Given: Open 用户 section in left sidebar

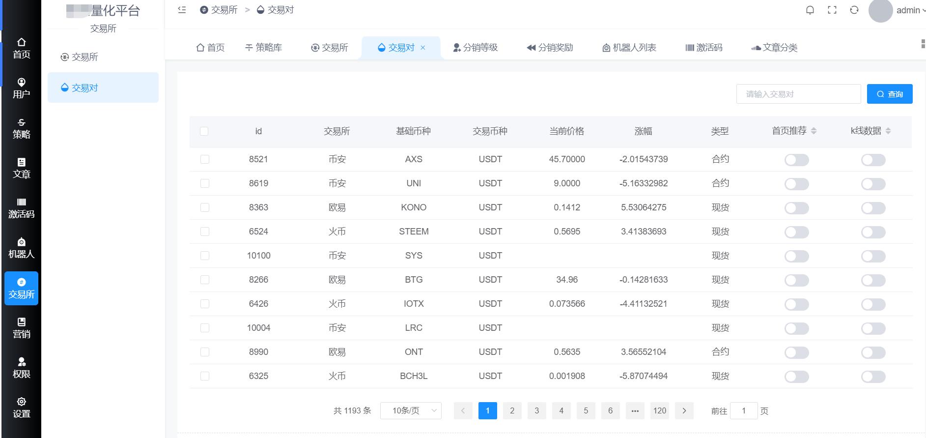Looking at the screenshot, I should pyautogui.click(x=21, y=88).
